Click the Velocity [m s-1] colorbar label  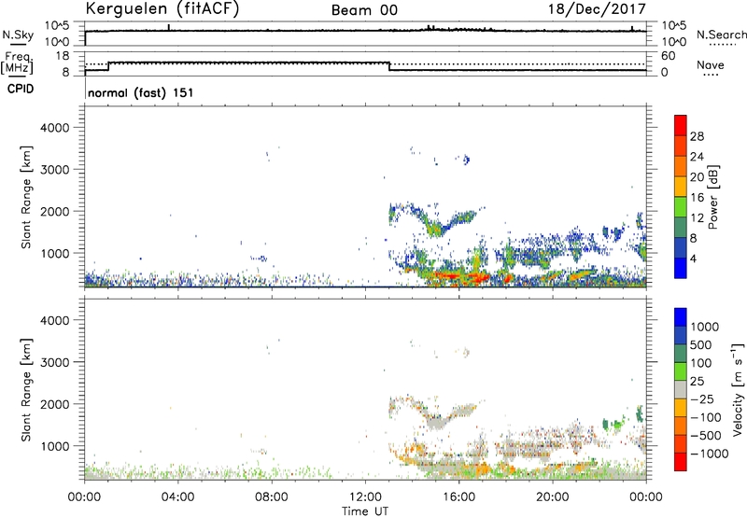pyautogui.click(x=738, y=389)
